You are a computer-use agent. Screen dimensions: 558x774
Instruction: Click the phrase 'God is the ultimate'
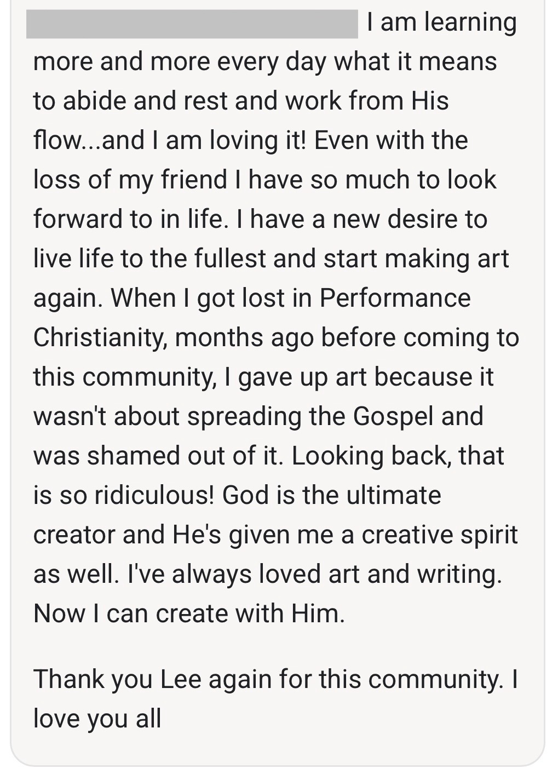coord(331,495)
